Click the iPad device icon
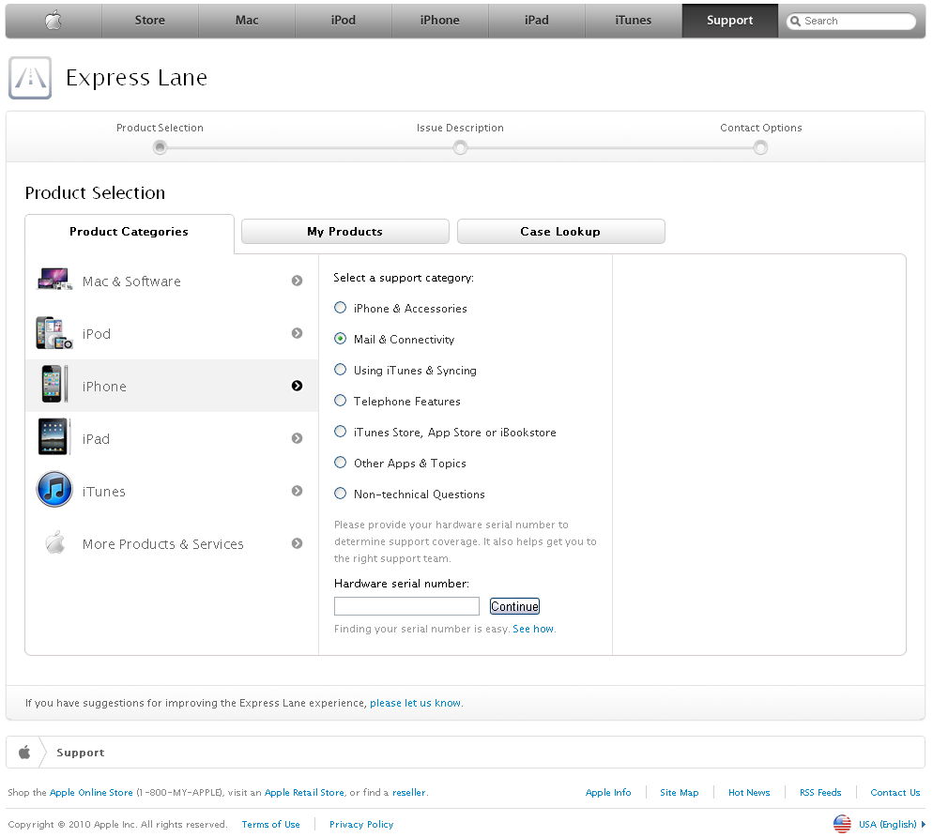Screen dimensions: 933x837 54,436
